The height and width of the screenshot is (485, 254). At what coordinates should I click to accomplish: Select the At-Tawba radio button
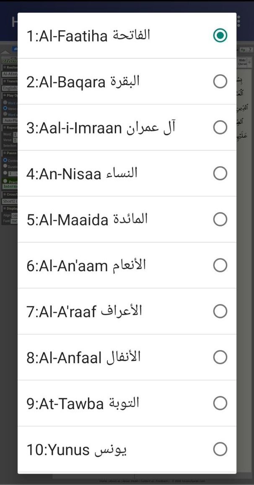220,403
